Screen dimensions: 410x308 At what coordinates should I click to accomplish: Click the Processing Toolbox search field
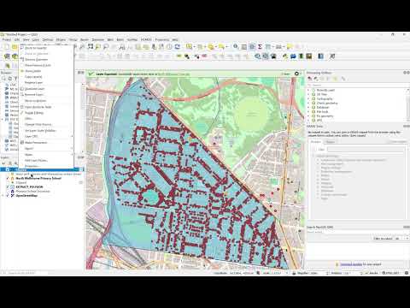click(x=358, y=86)
